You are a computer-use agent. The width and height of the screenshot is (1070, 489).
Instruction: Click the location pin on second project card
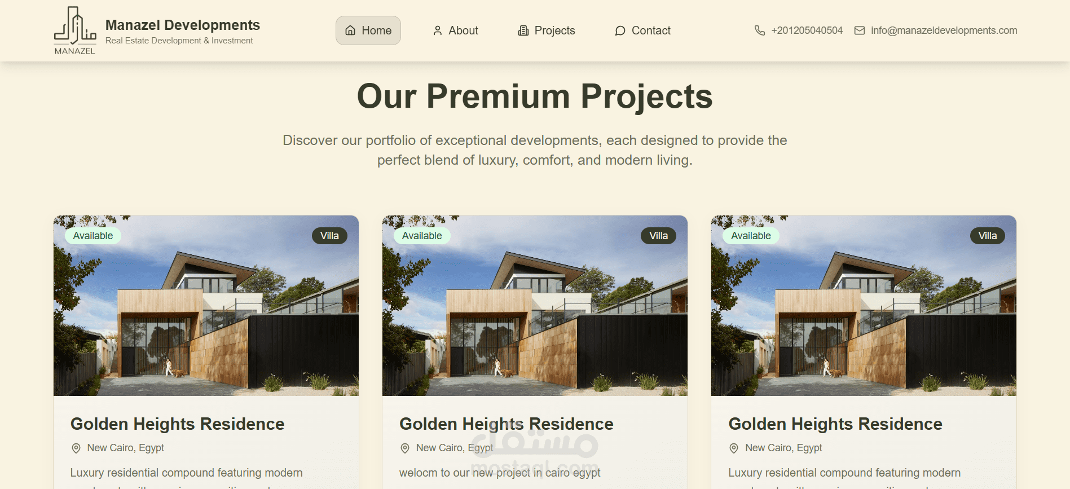click(x=405, y=448)
